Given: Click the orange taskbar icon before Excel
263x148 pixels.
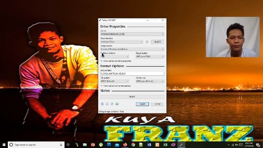Looking at the screenshot, I should coord(157,145).
